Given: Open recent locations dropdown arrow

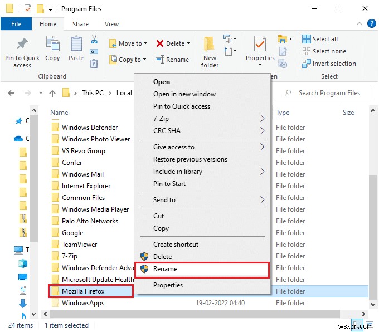Looking at the screenshot, I should [41, 93].
